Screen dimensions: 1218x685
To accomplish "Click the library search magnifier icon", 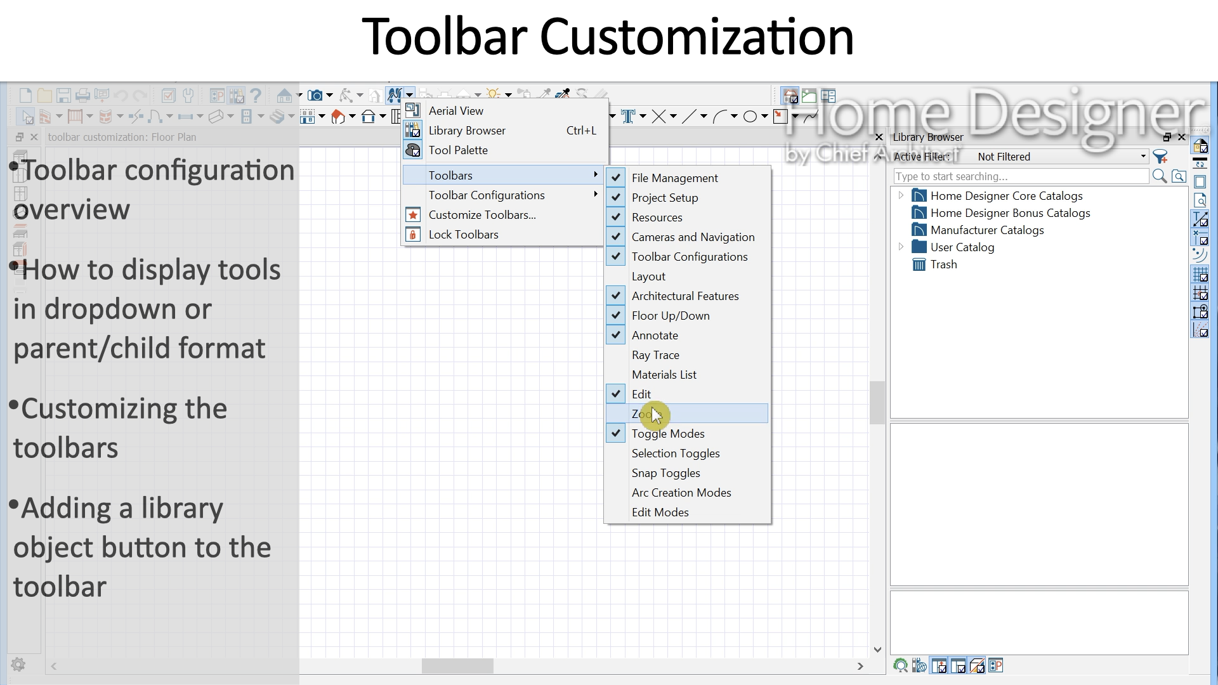I will point(1159,176).
